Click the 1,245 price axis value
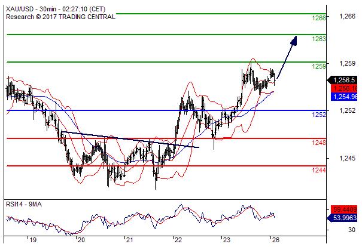Viewport: 362px width, 247px height. click(x=347, y=158)
